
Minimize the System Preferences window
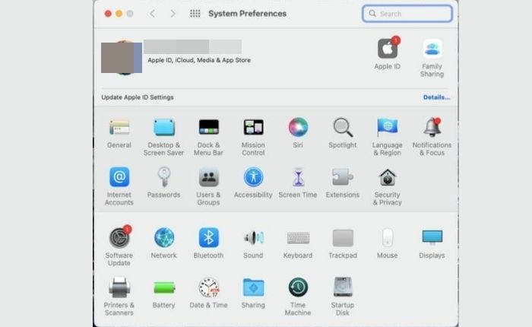[119, 14]
